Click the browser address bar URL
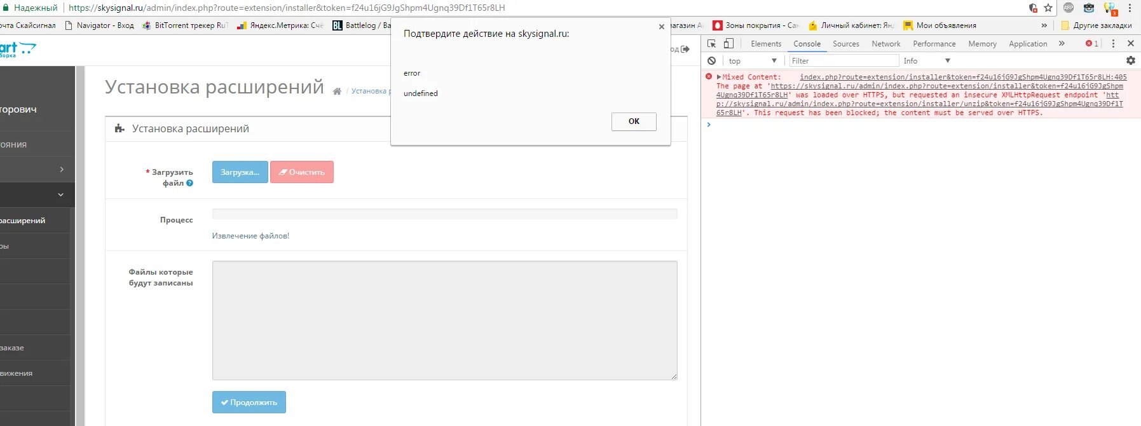The width and height of the screenshot is (1141, 426). [287, 8]
